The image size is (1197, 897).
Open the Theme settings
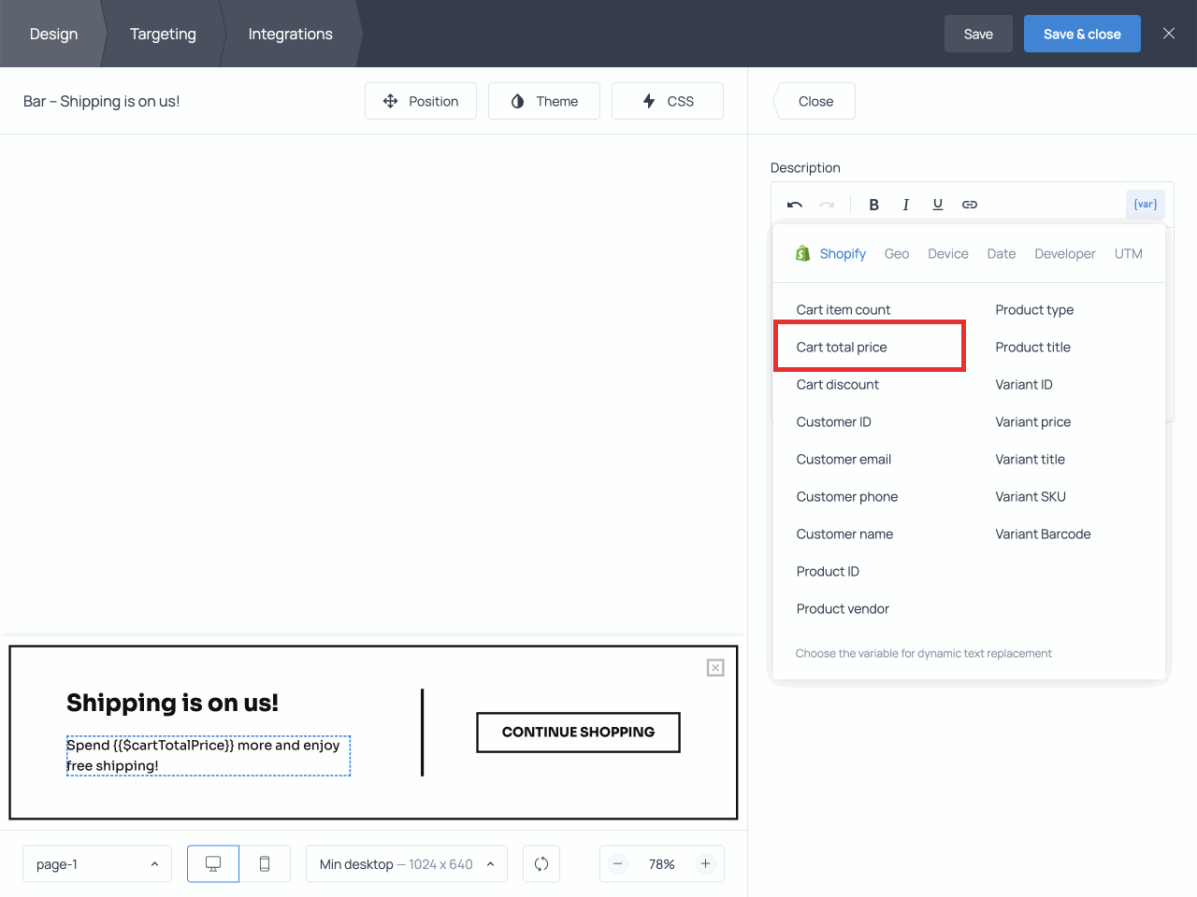point(544,101)
